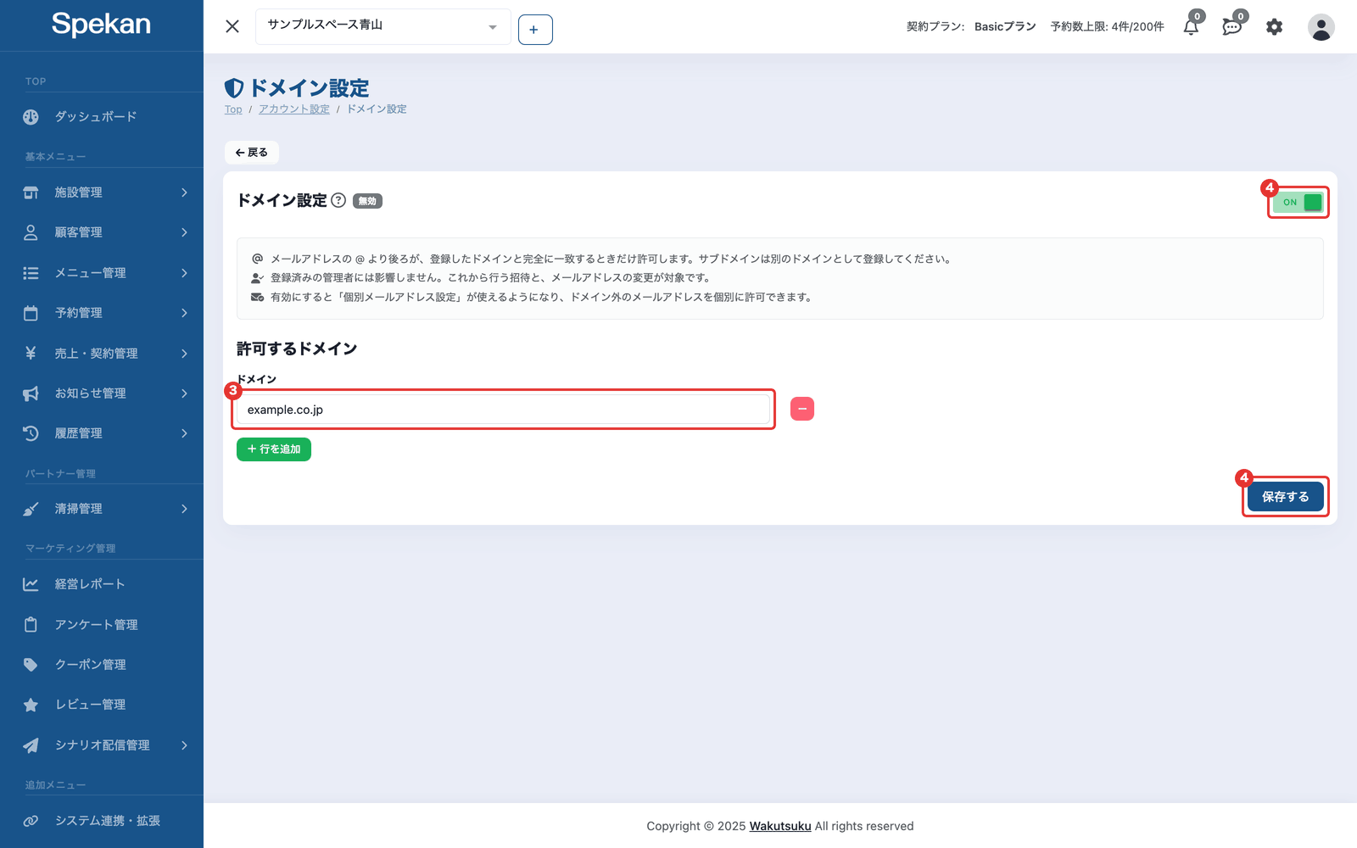Toggle the domain setting ON switch
The height and width of the screenshot is (848, 1357).
pyautogui.click(x=1298, y=202)
